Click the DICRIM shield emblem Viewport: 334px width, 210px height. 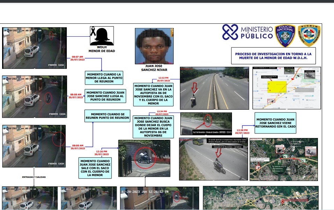click(309, 36)
